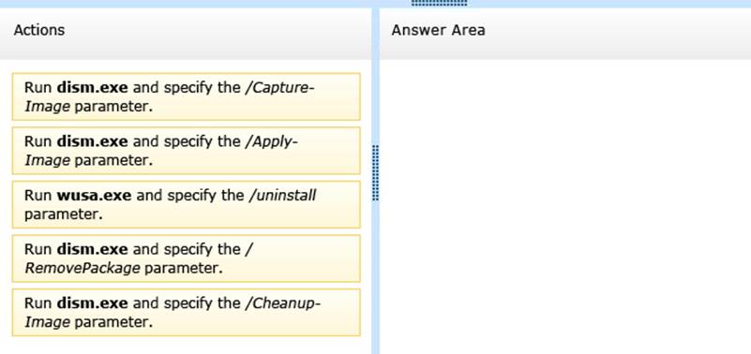Screen dimensions: 751x354
Task: Click the italic /Apply- parameter text
Action: point(271,142)
